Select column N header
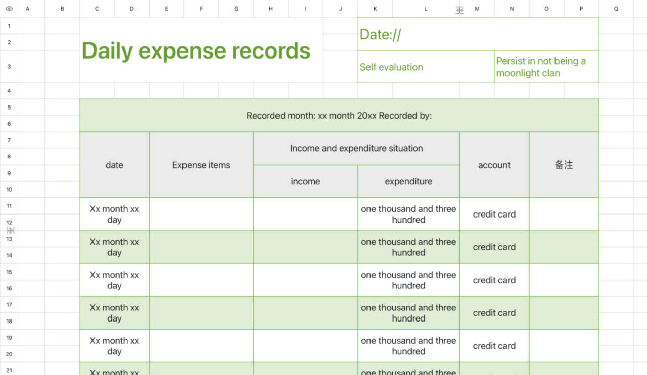647x375 pixels. 512,9
